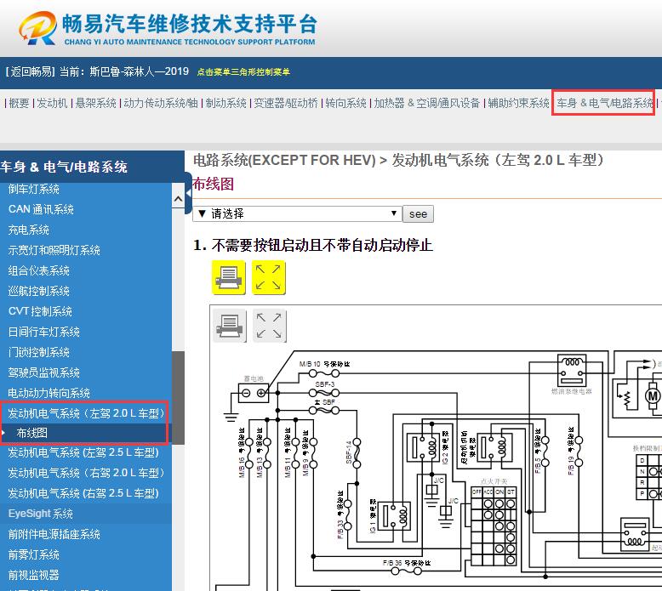This screenshot has height=591, width=662.
Task: Open the 发动机 menu
Action: pos(53,103)
